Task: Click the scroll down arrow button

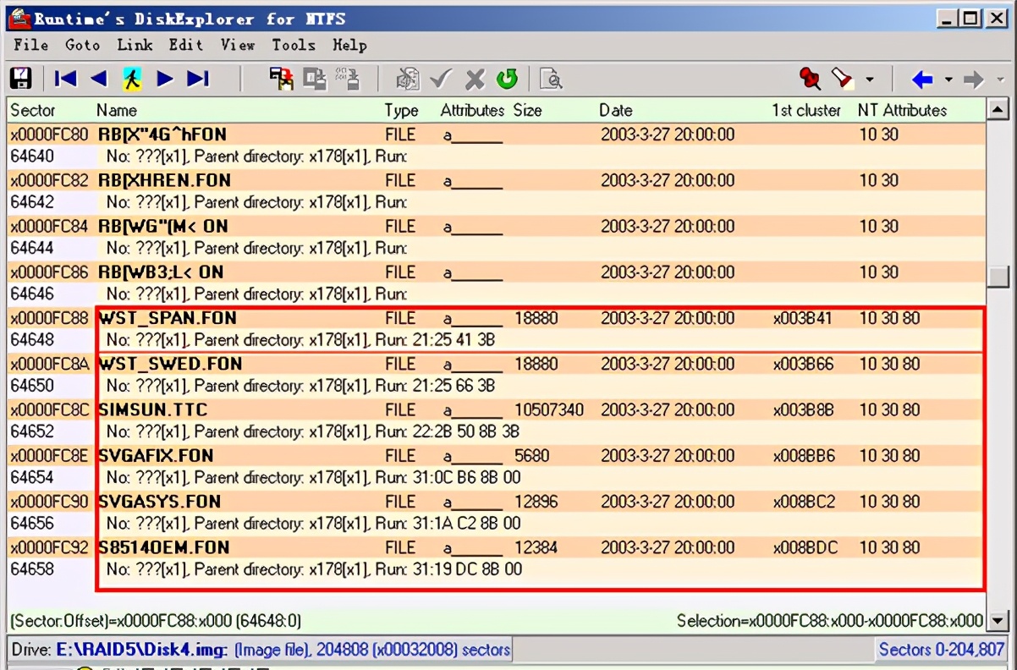Action: (x=998, y=622)
